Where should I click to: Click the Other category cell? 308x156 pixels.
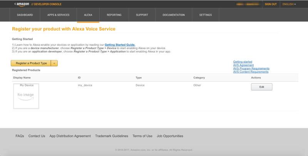click(x=197, y=85)
